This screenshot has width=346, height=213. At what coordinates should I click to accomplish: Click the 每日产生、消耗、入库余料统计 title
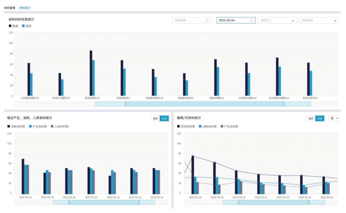click(30, 118)
